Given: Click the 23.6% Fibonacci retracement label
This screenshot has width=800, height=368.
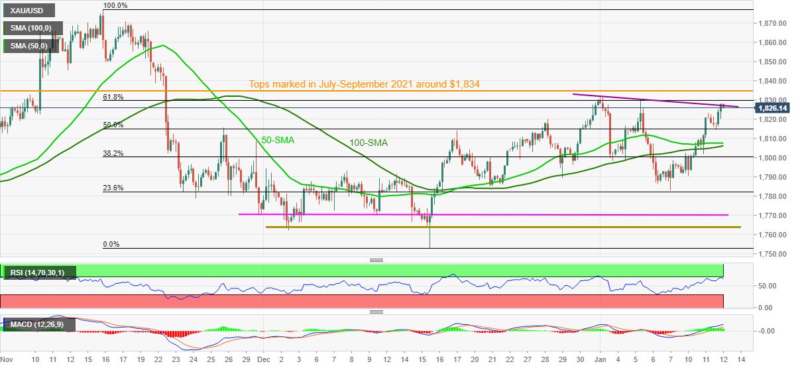Looking at the screenshot, I should tap(114, 188).
